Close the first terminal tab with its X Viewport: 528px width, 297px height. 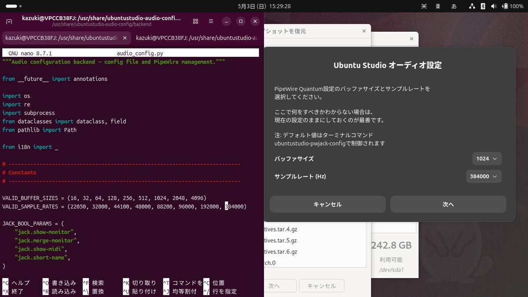[125, 38]
